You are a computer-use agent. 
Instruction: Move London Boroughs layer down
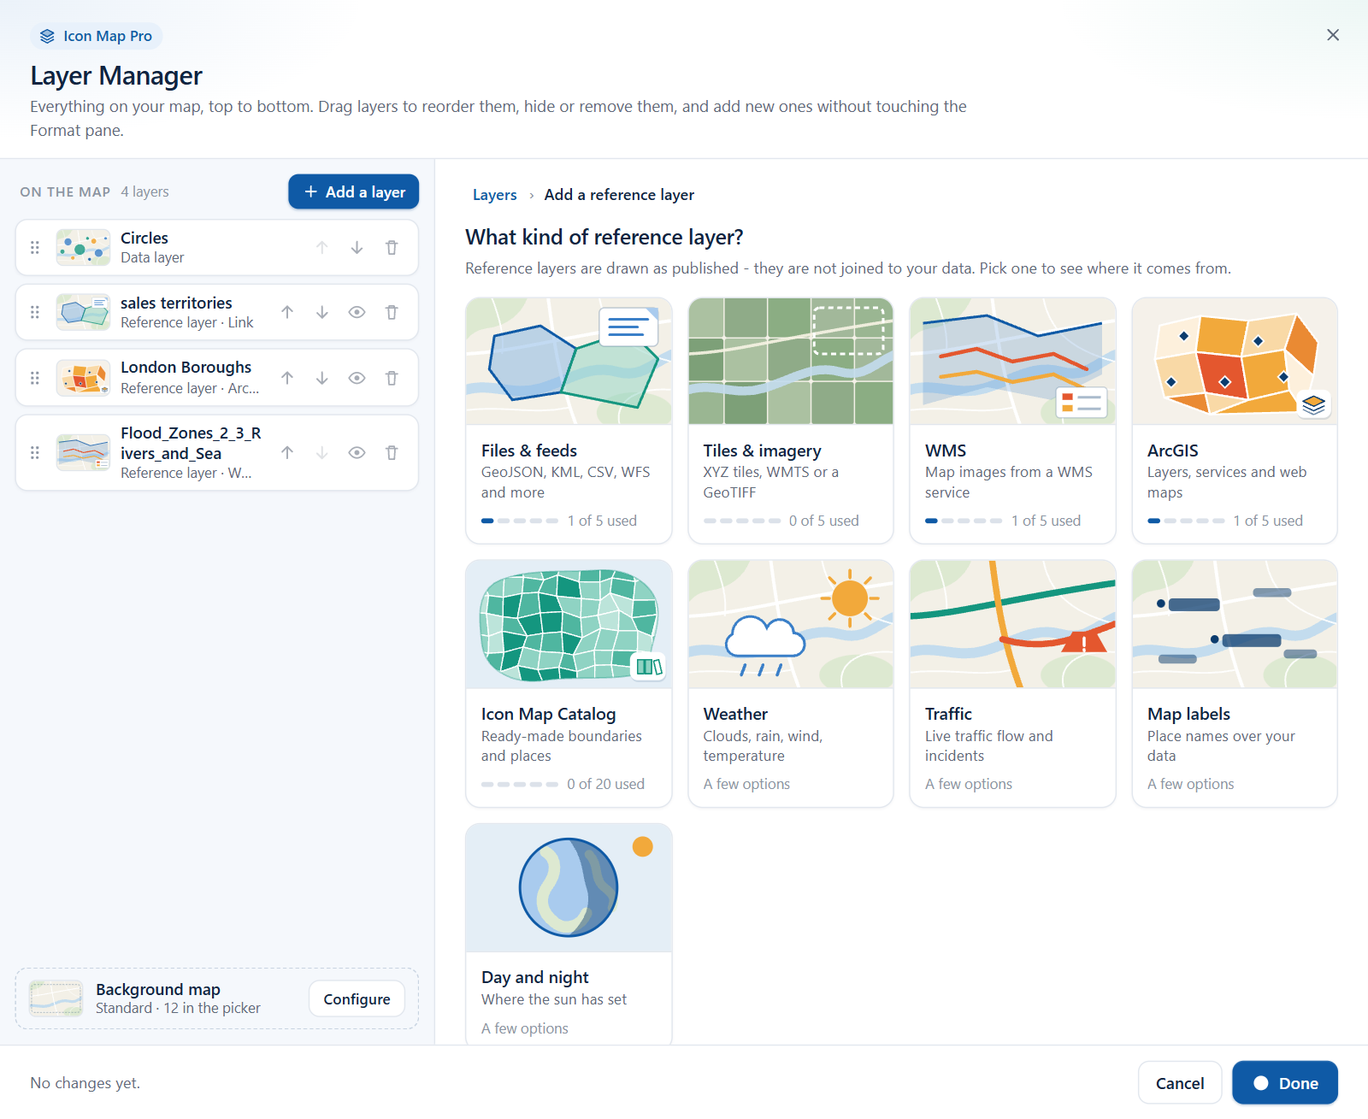tap(322, 378)
